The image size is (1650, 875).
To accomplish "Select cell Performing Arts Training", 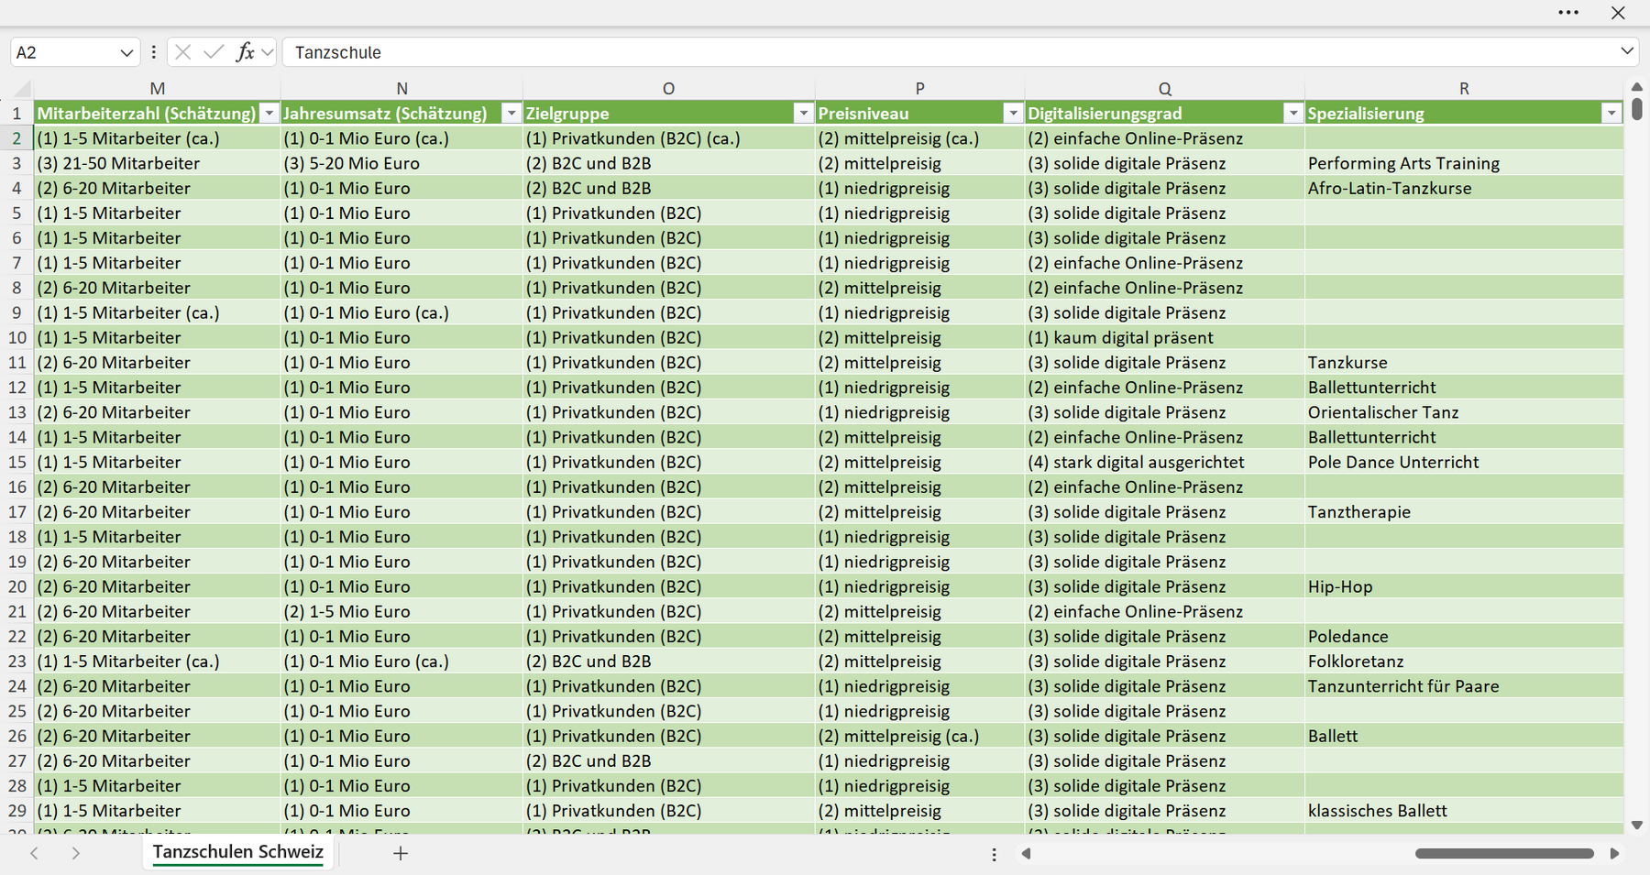I will [x=1464, y=163].
